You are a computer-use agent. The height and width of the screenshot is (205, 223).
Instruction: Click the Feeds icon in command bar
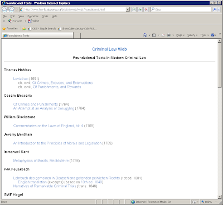pos(154,35)
